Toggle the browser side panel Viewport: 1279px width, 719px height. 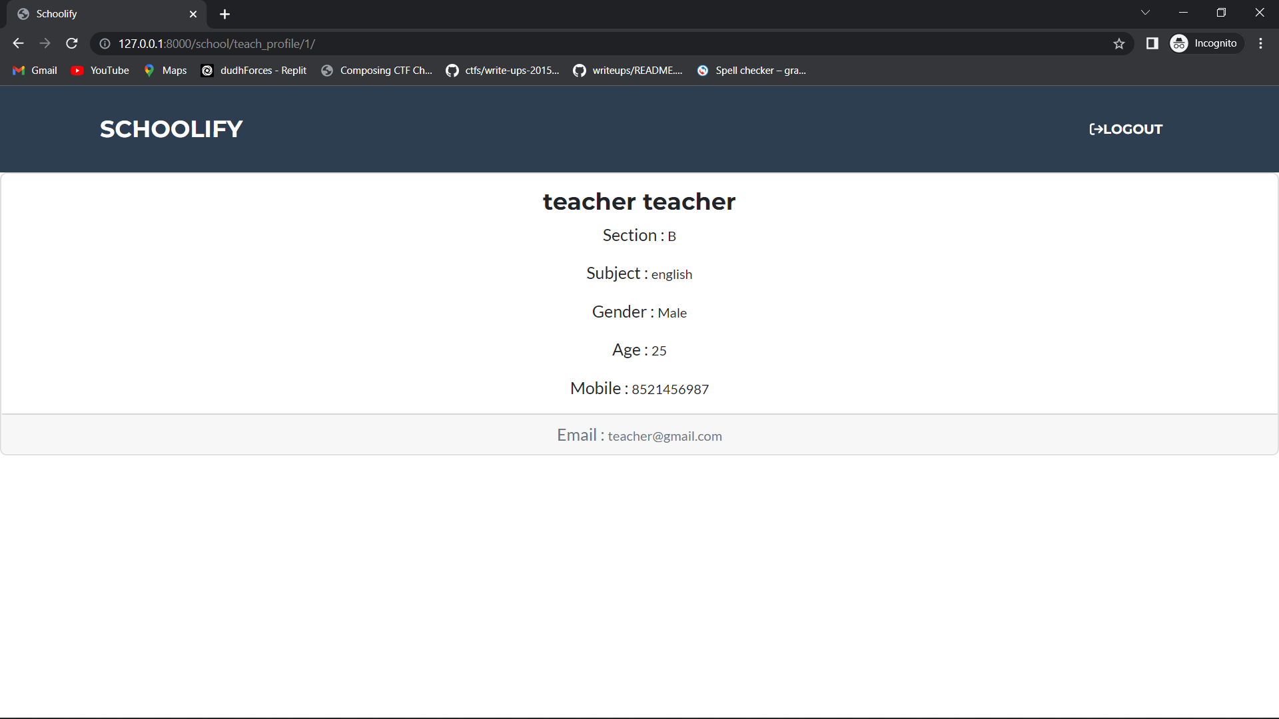point(1152,43)
